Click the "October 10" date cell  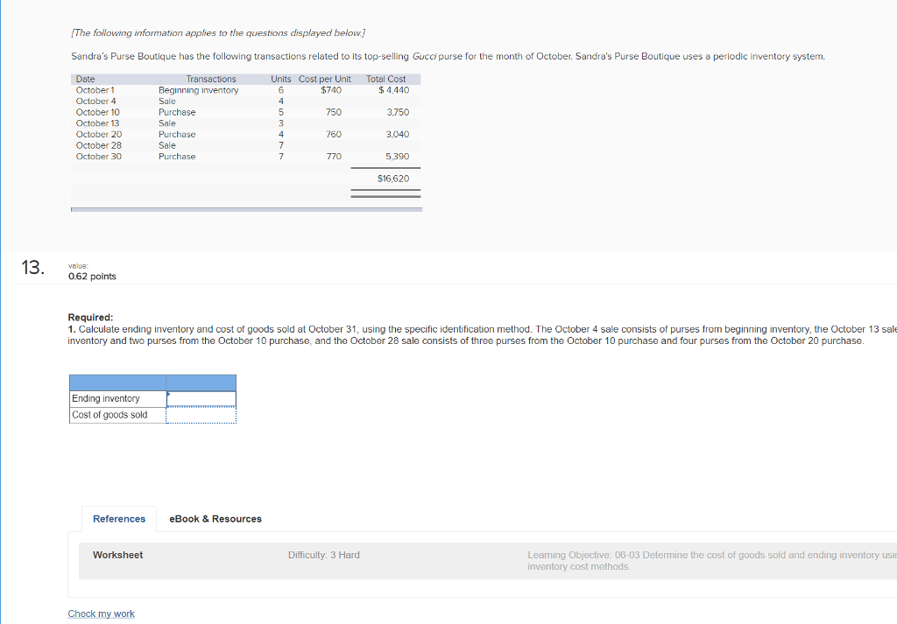(x=98, y=113)
